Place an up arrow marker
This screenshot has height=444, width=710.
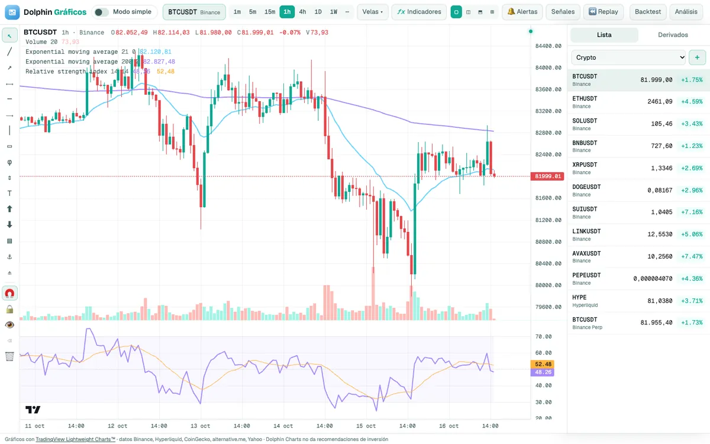(x=9, y=209)
